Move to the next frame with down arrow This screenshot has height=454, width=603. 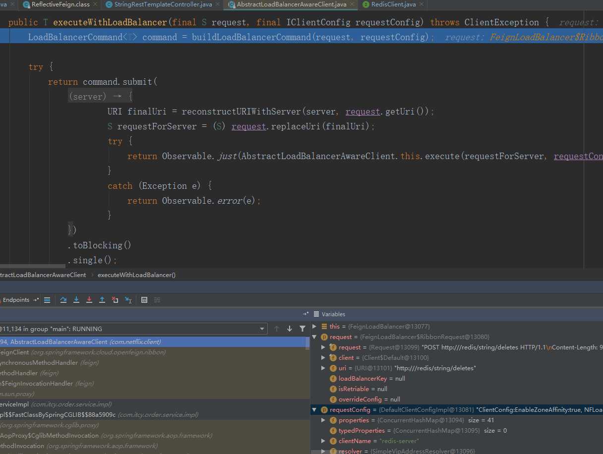coord(290,329)
